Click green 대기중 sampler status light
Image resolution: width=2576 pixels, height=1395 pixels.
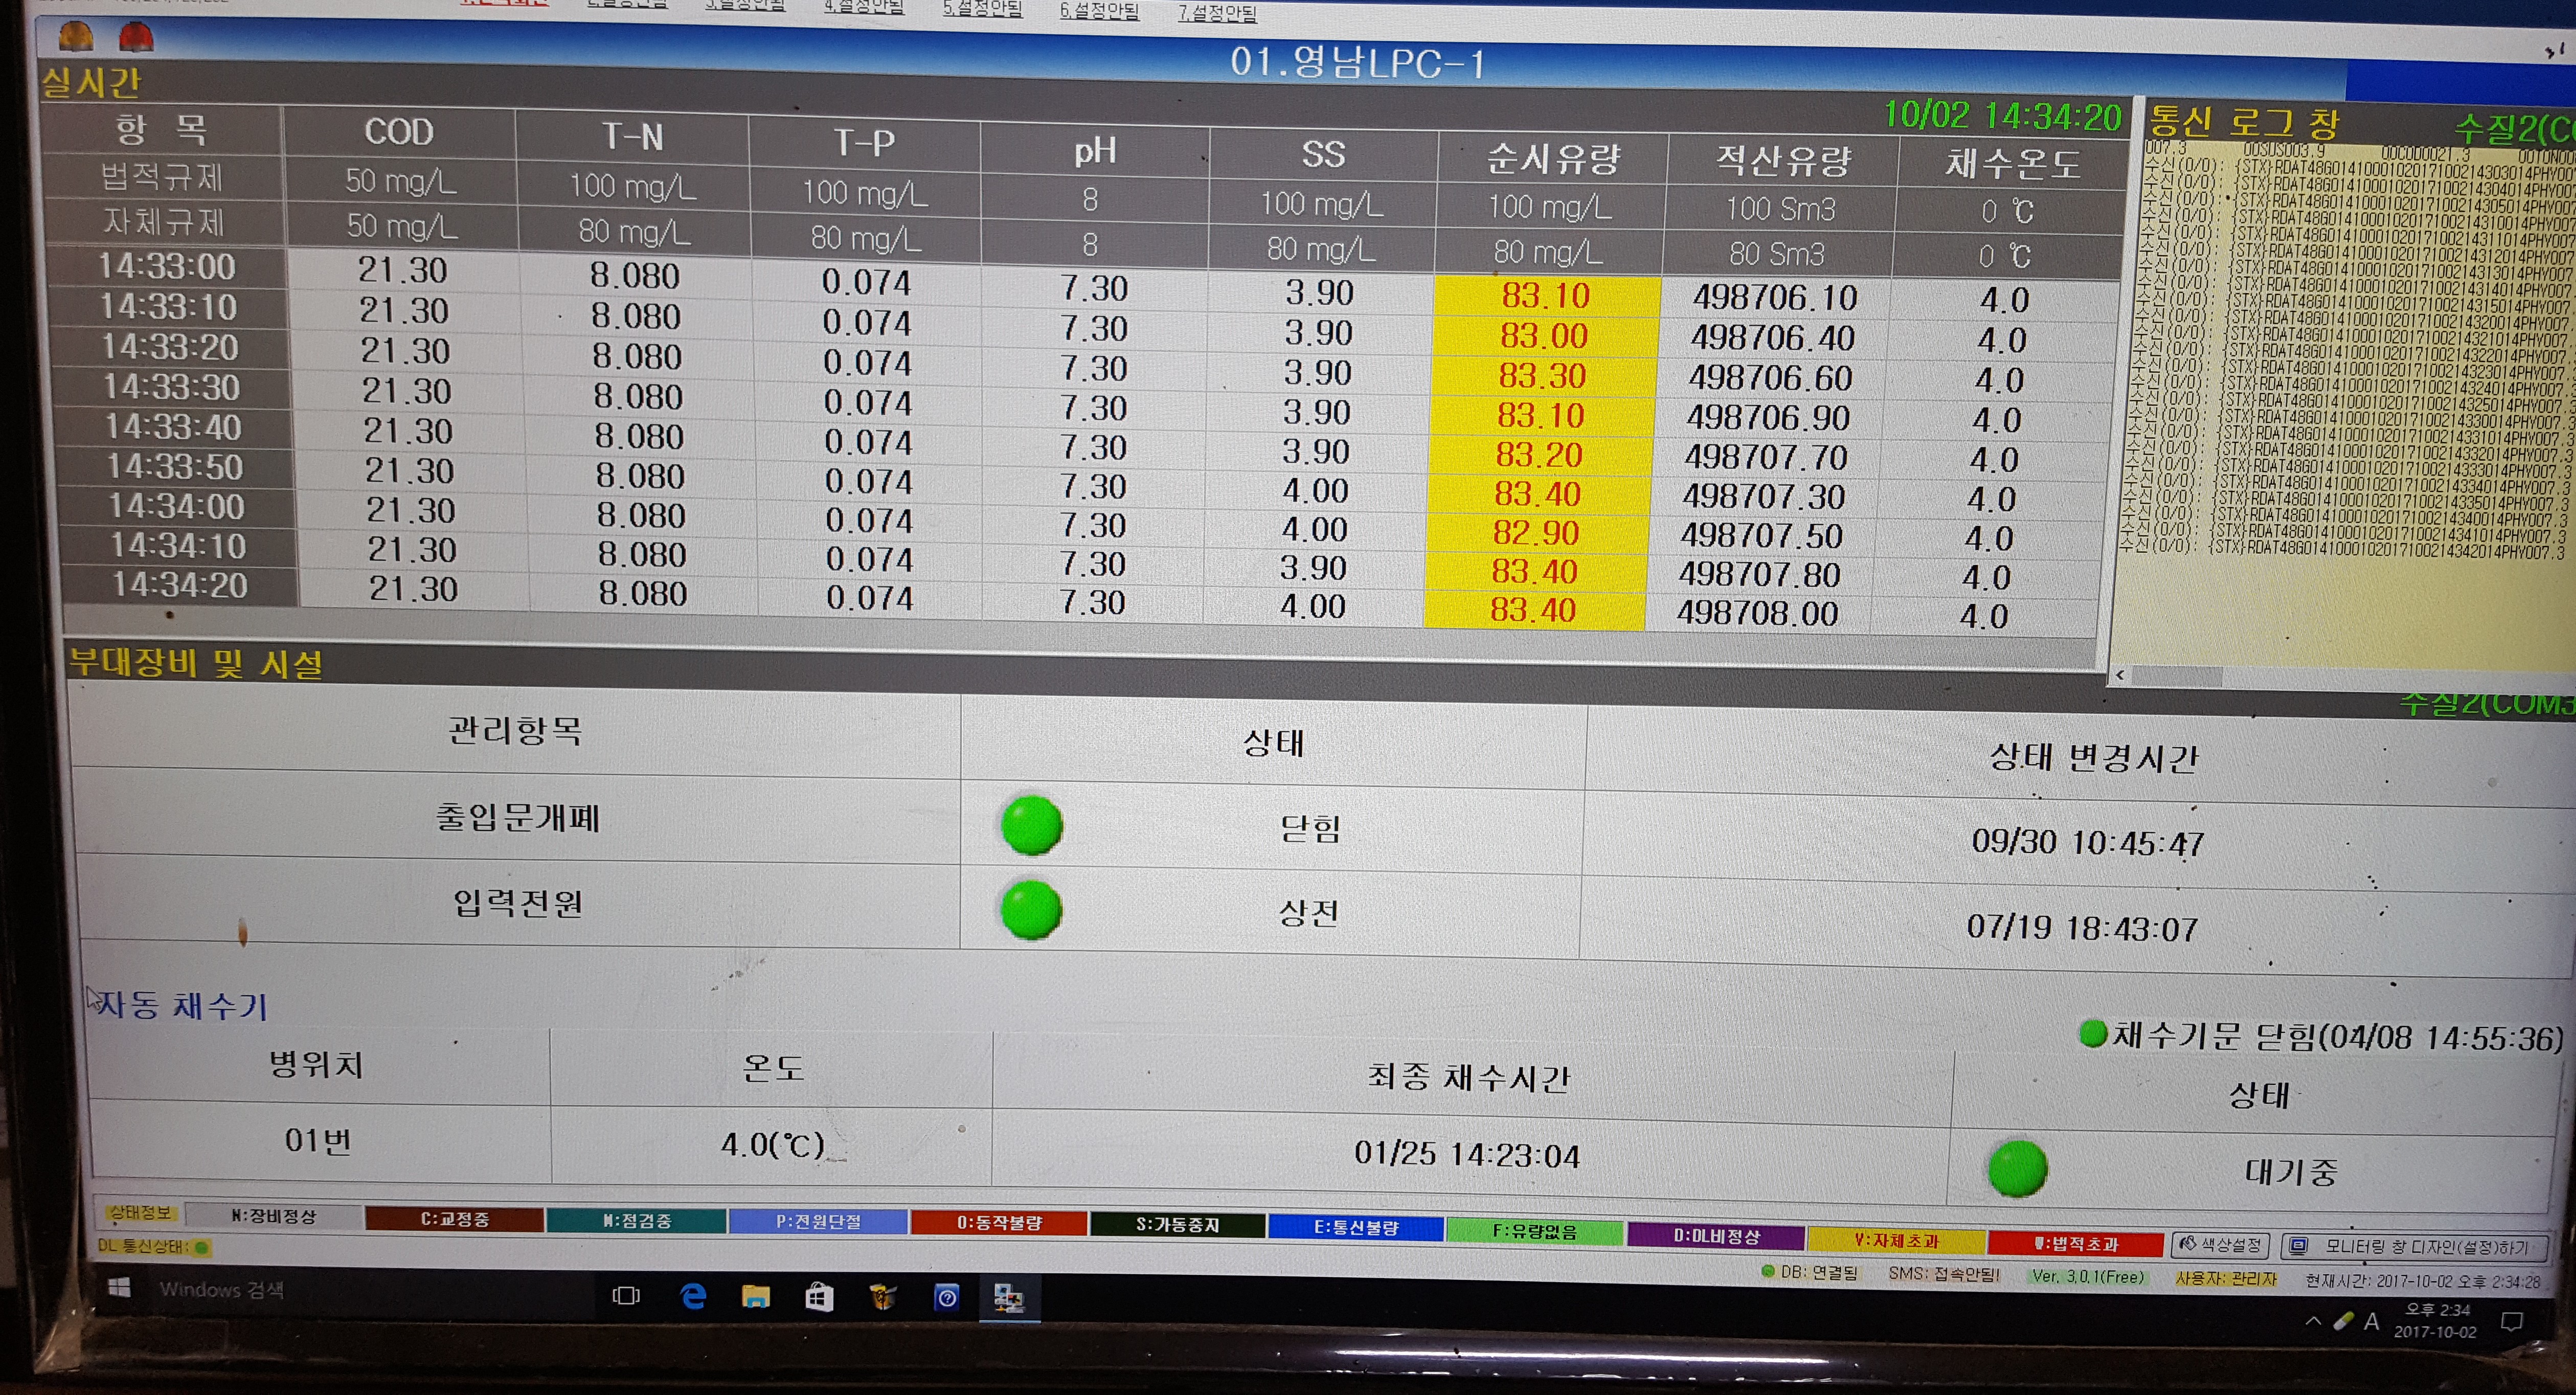(2017, 1169)
